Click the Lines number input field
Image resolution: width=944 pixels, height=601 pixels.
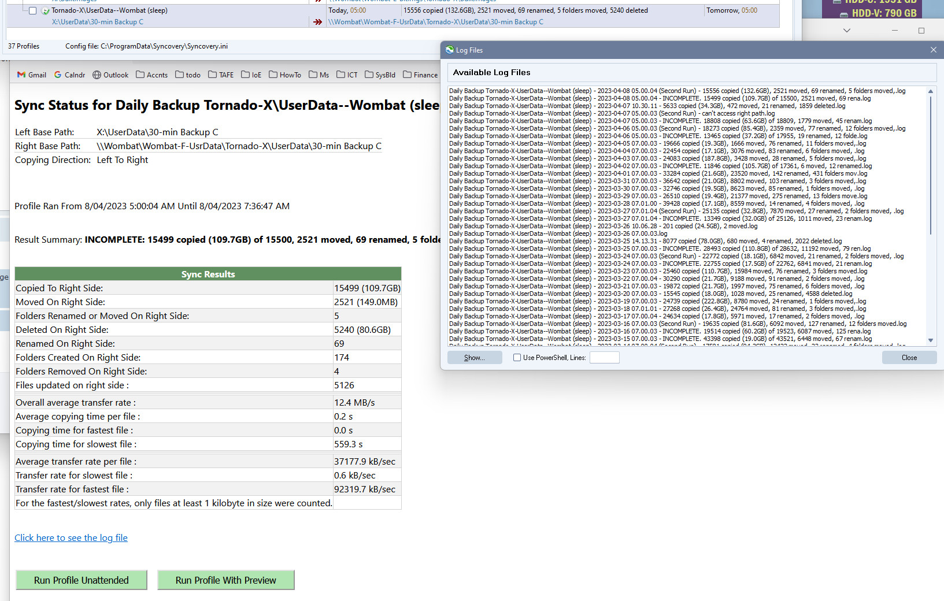tap(604, 358)
